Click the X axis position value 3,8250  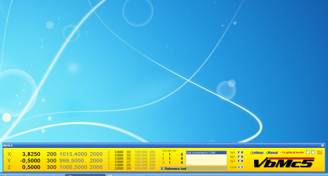click(x=31, y=154)
